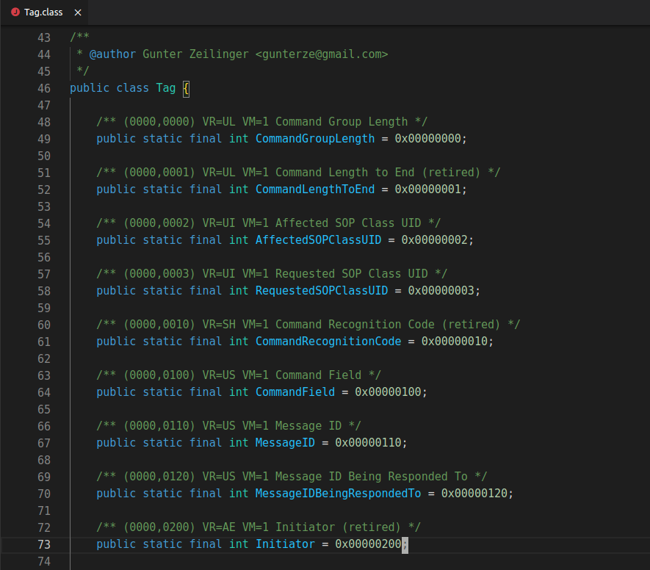650x570 pixels.
Task: Click line number 43 in the gutter
Action: pos(44,37)
